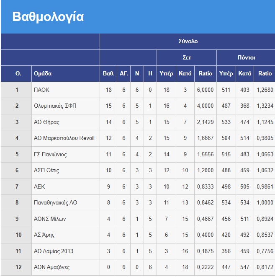
Task: Open the ΑΟ Λαμίας 2013 entry
Action: [x=54, y=251]
